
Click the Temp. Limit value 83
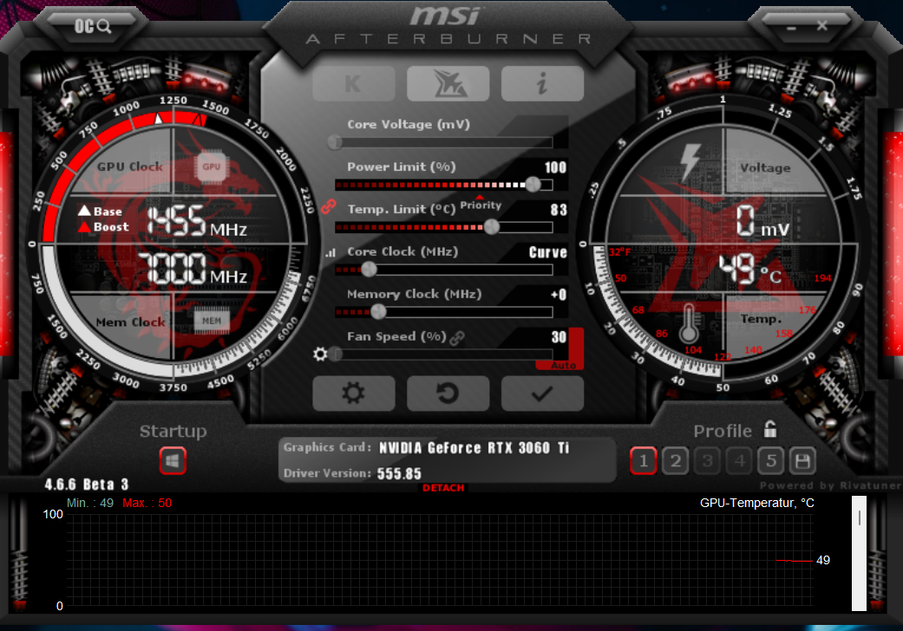558,210
